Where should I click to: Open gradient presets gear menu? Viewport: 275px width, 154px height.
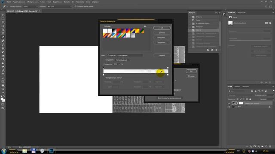point(145,26)
